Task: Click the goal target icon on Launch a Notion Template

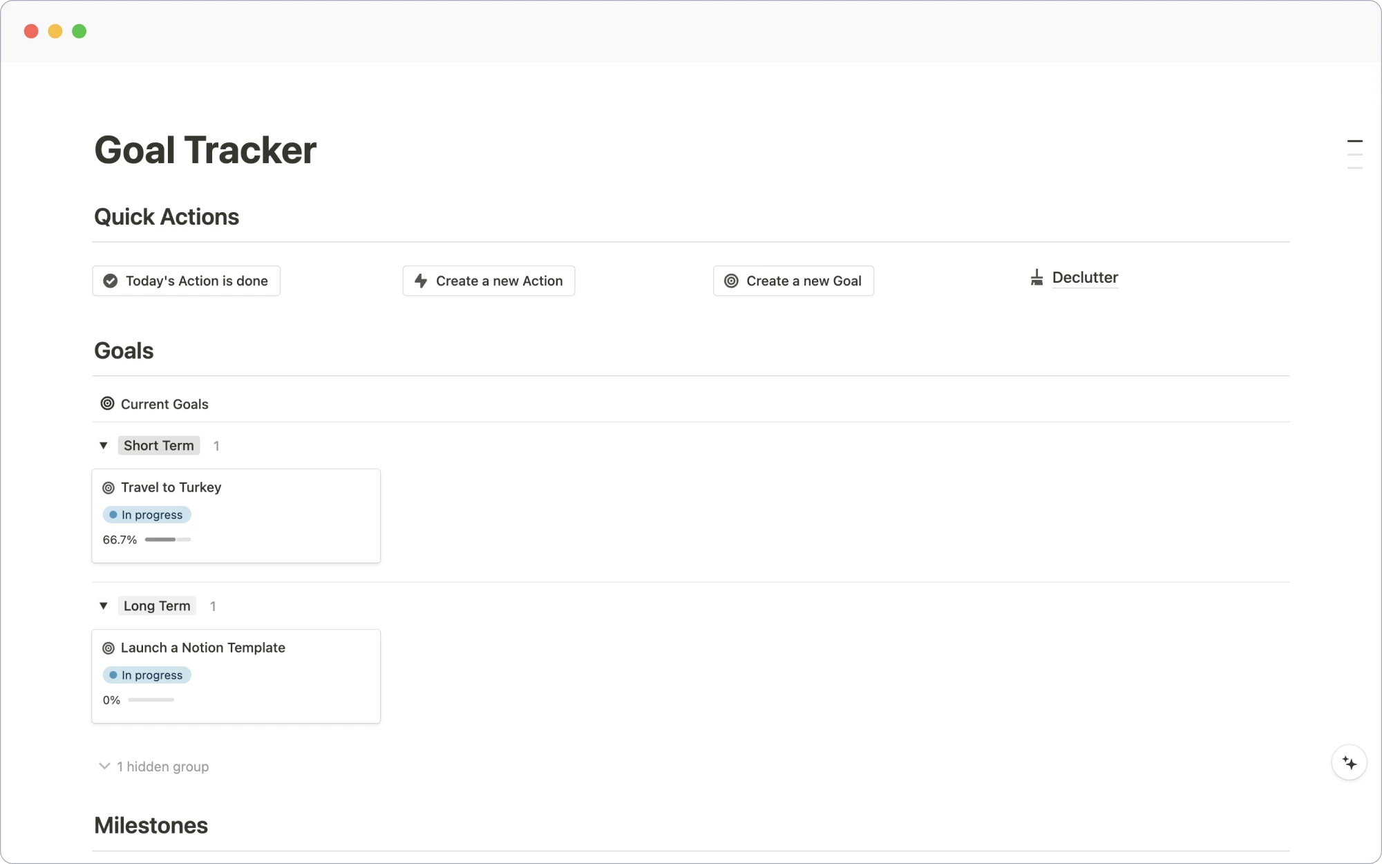Action: 108,647
